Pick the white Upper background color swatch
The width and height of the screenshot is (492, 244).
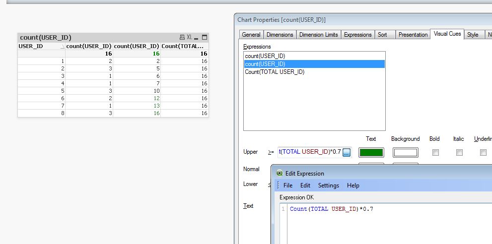tap(405, 153)
